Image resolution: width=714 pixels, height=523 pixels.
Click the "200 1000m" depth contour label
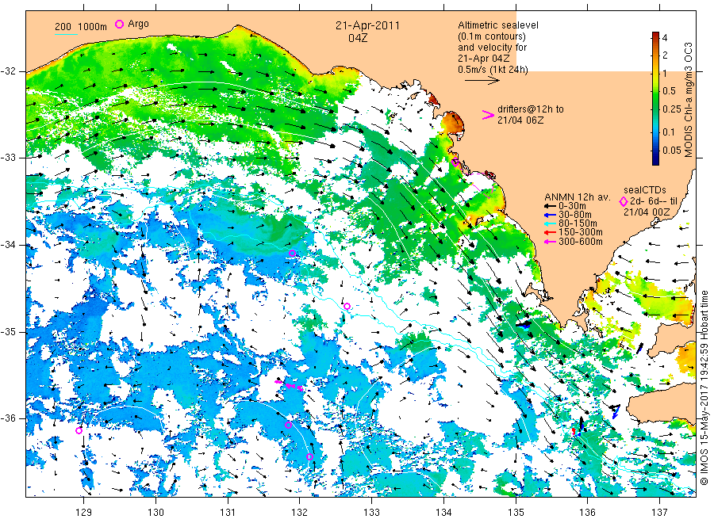click(x=81, y=27)
